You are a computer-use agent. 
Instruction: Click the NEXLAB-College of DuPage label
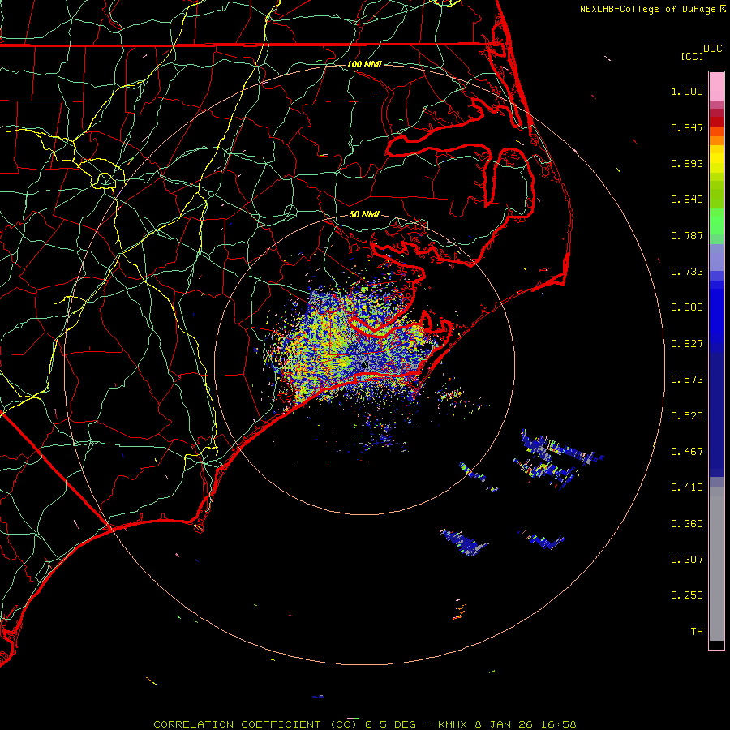(x=652, y=9)
